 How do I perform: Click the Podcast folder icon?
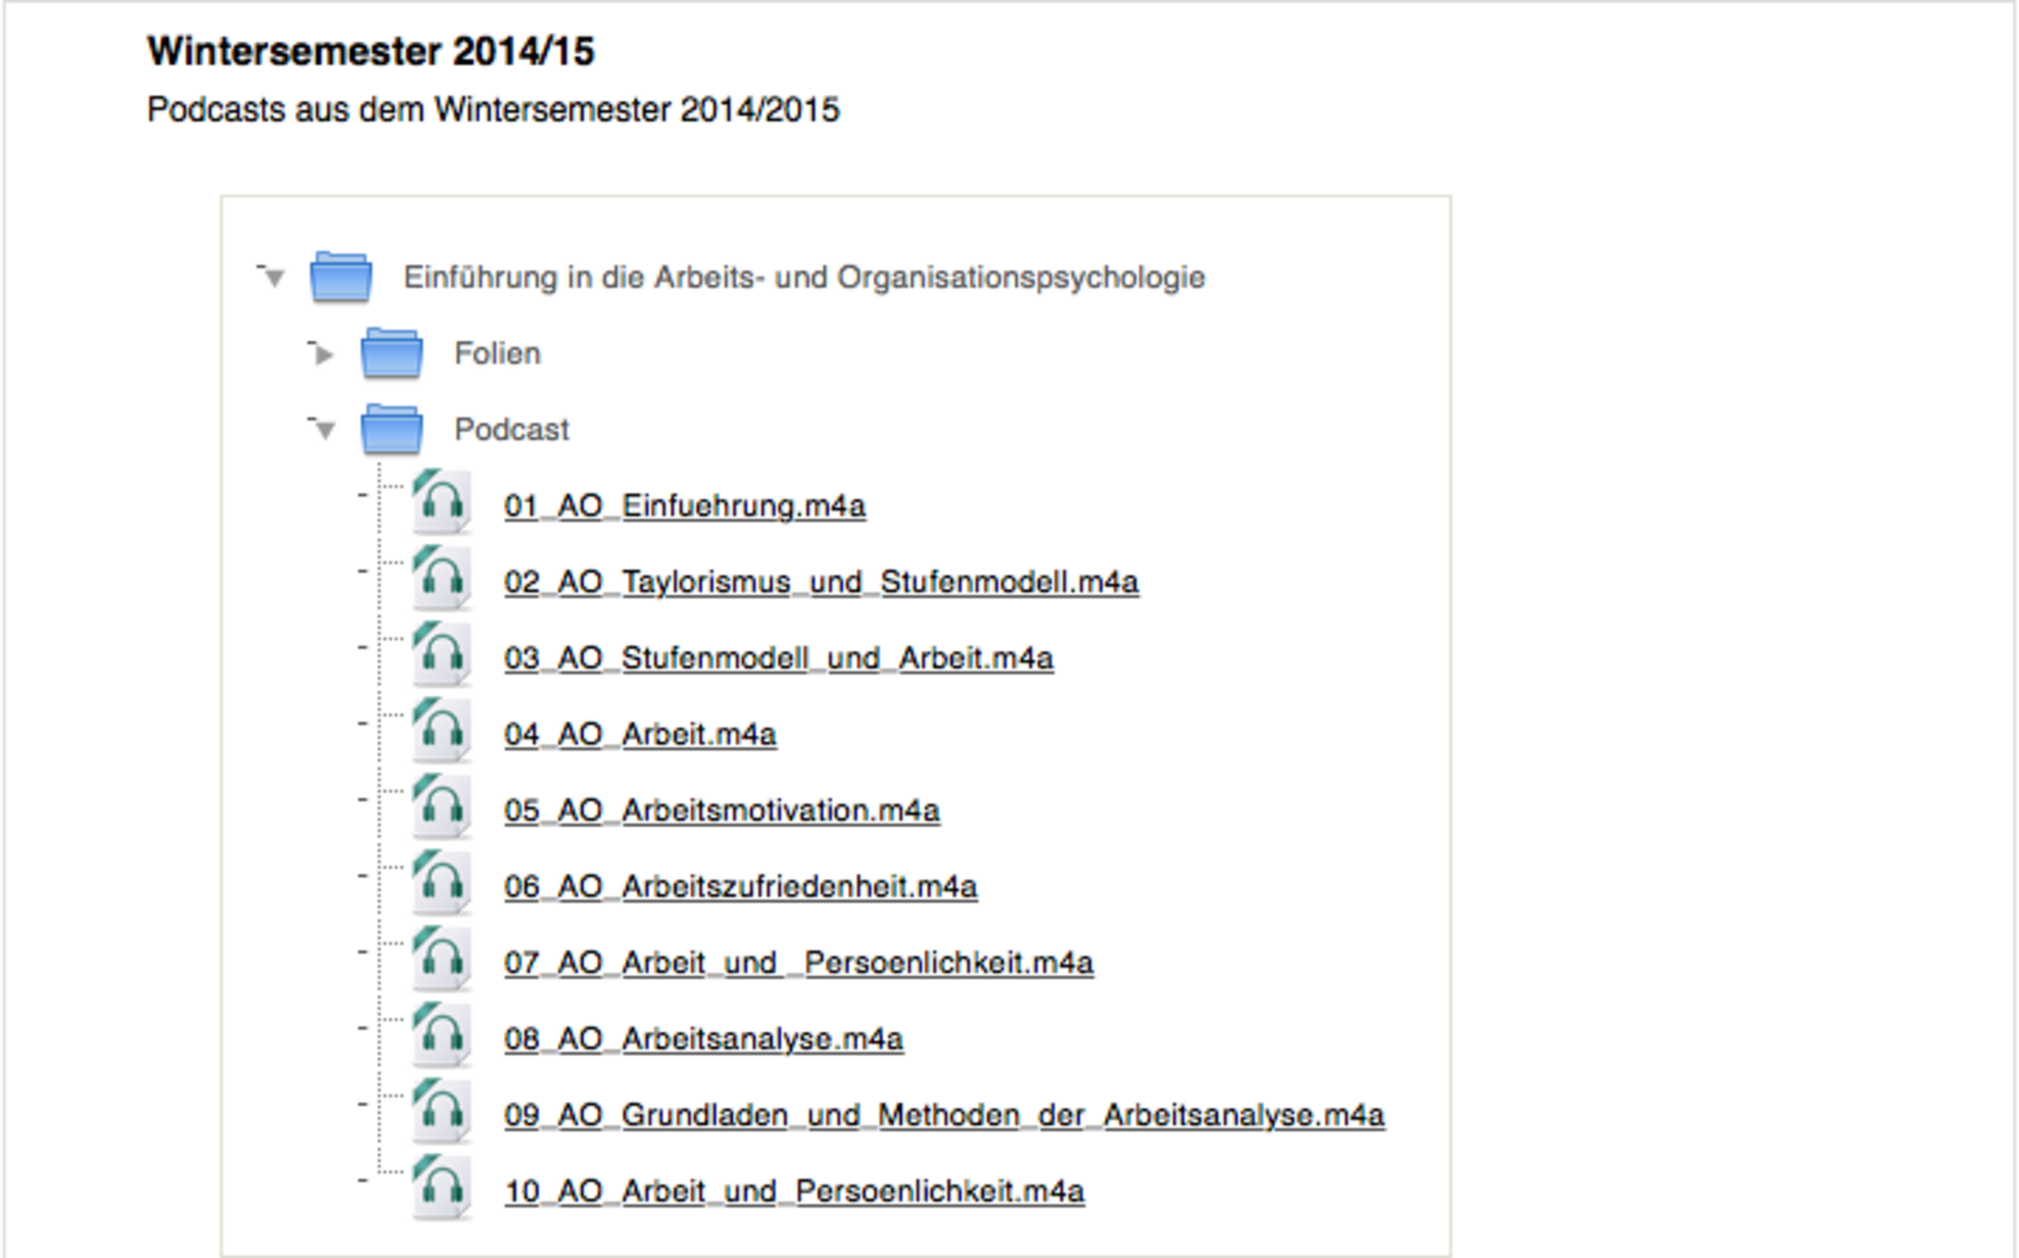click(392, 429)
